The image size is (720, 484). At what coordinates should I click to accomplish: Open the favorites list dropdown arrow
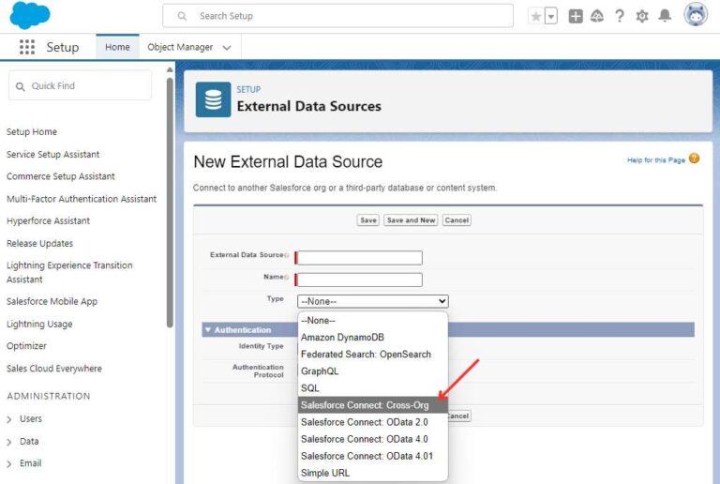[551, 17]
